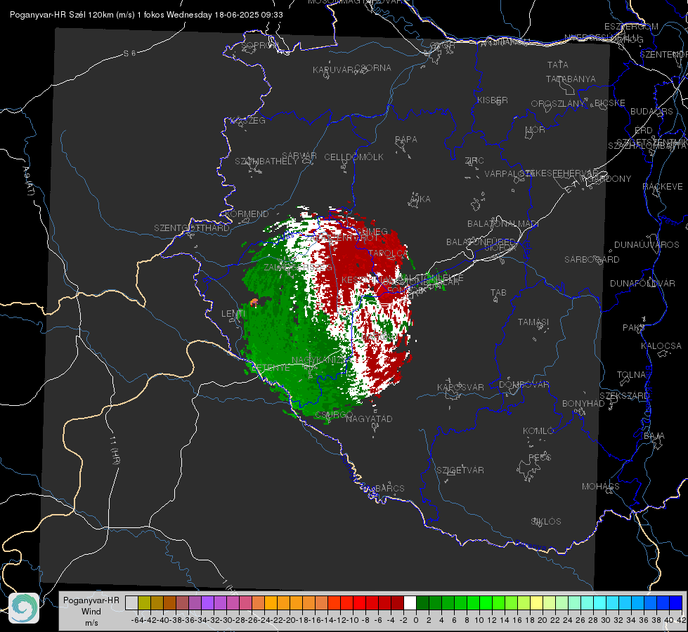Click the SÁRVÁR town label
This screenshot has width=688, height=632.
click(x=299, y=155)
